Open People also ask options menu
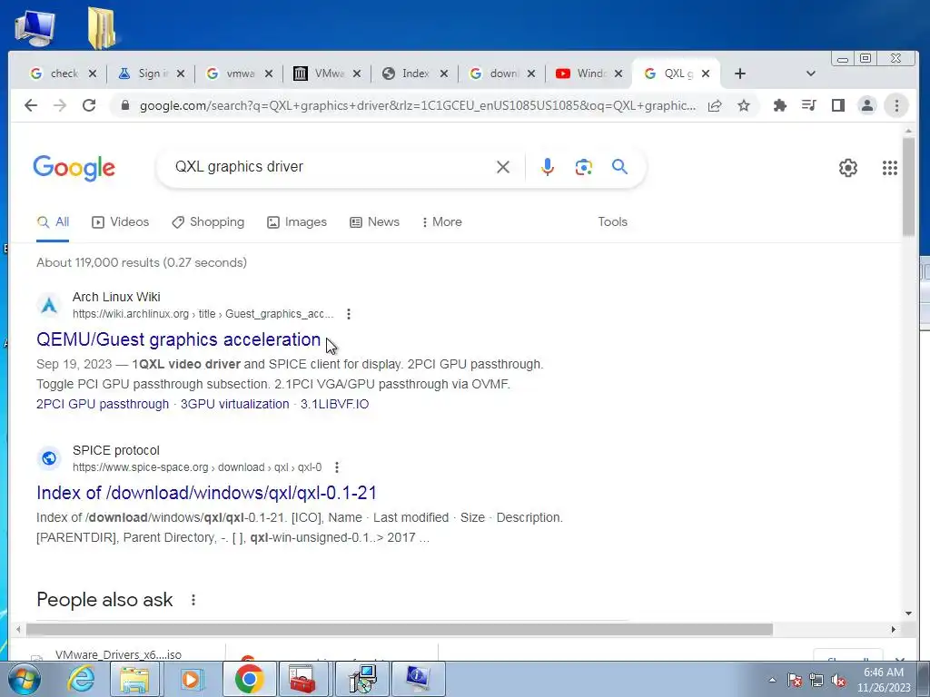The width and height of the screenshot is (930, 697). 193,600
